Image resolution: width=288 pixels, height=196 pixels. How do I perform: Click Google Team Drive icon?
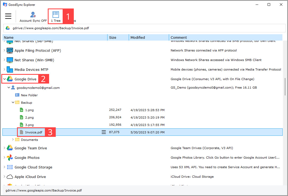tap(10, 148)
